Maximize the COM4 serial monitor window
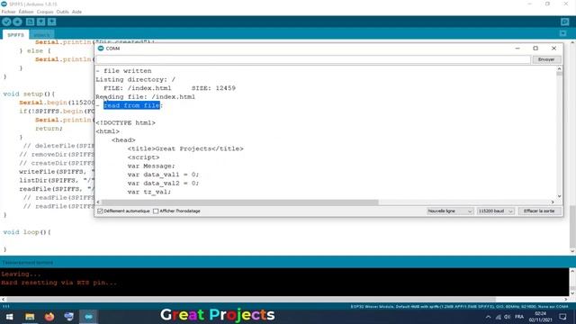 535,49
